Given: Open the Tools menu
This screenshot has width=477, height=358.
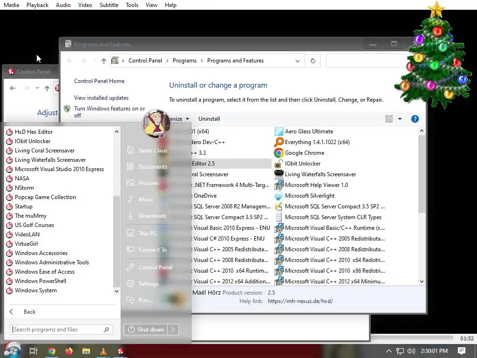Looking at the screenshot, I should point(132,5).
